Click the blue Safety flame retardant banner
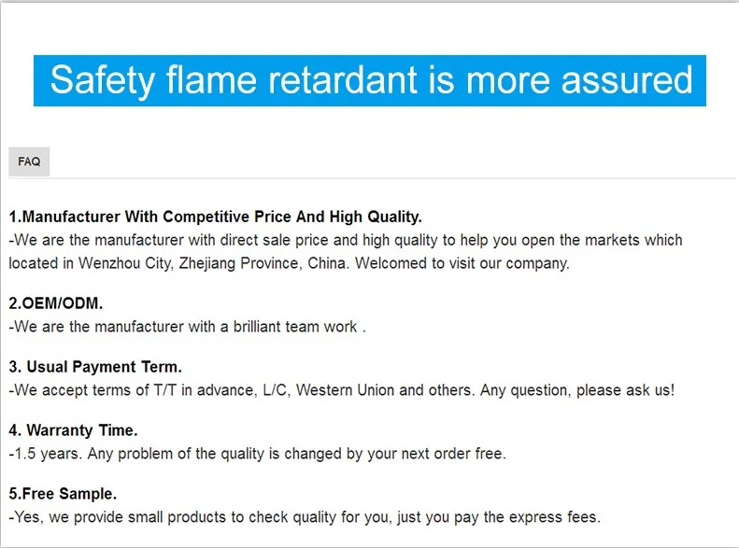This screenshot has height=548, width=739. click(x=370, y=80)
